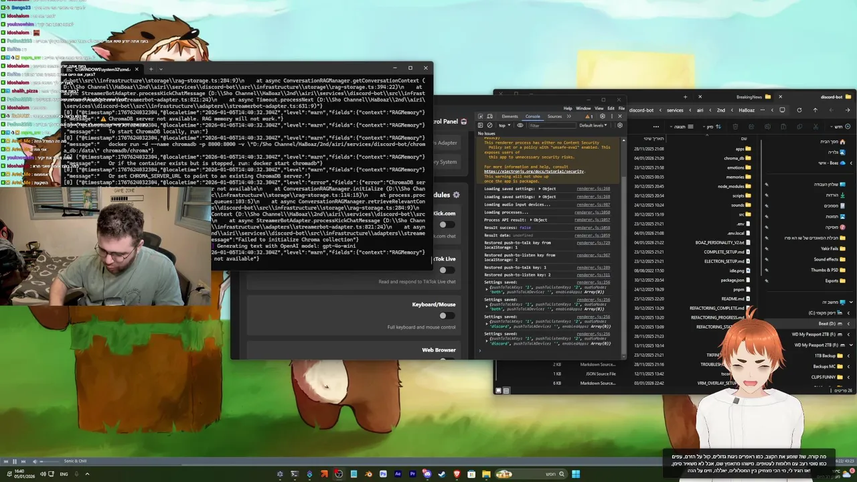Open the Explorer toolbar more options ellipsis
The width and height of the screenshot is (857, 482).
click(x=656, y=127)
